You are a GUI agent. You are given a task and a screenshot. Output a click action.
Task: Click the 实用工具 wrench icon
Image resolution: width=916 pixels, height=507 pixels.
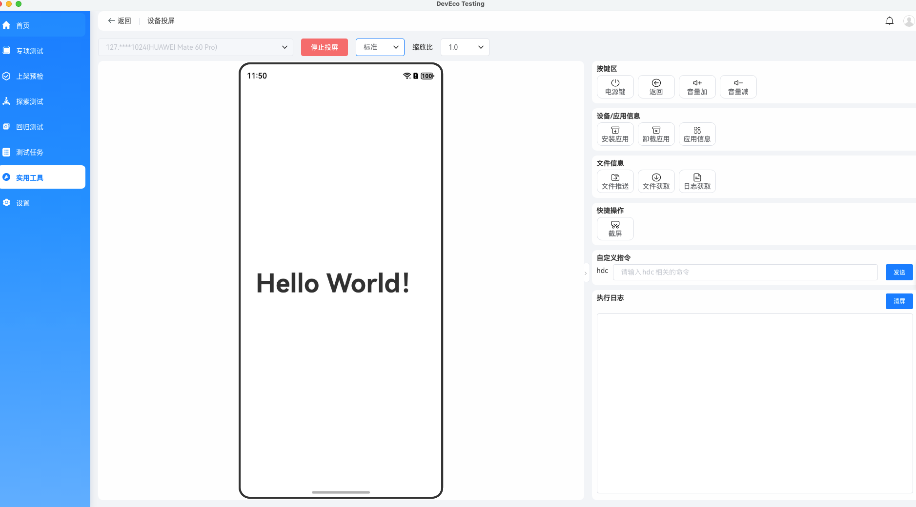coord(6,177)
